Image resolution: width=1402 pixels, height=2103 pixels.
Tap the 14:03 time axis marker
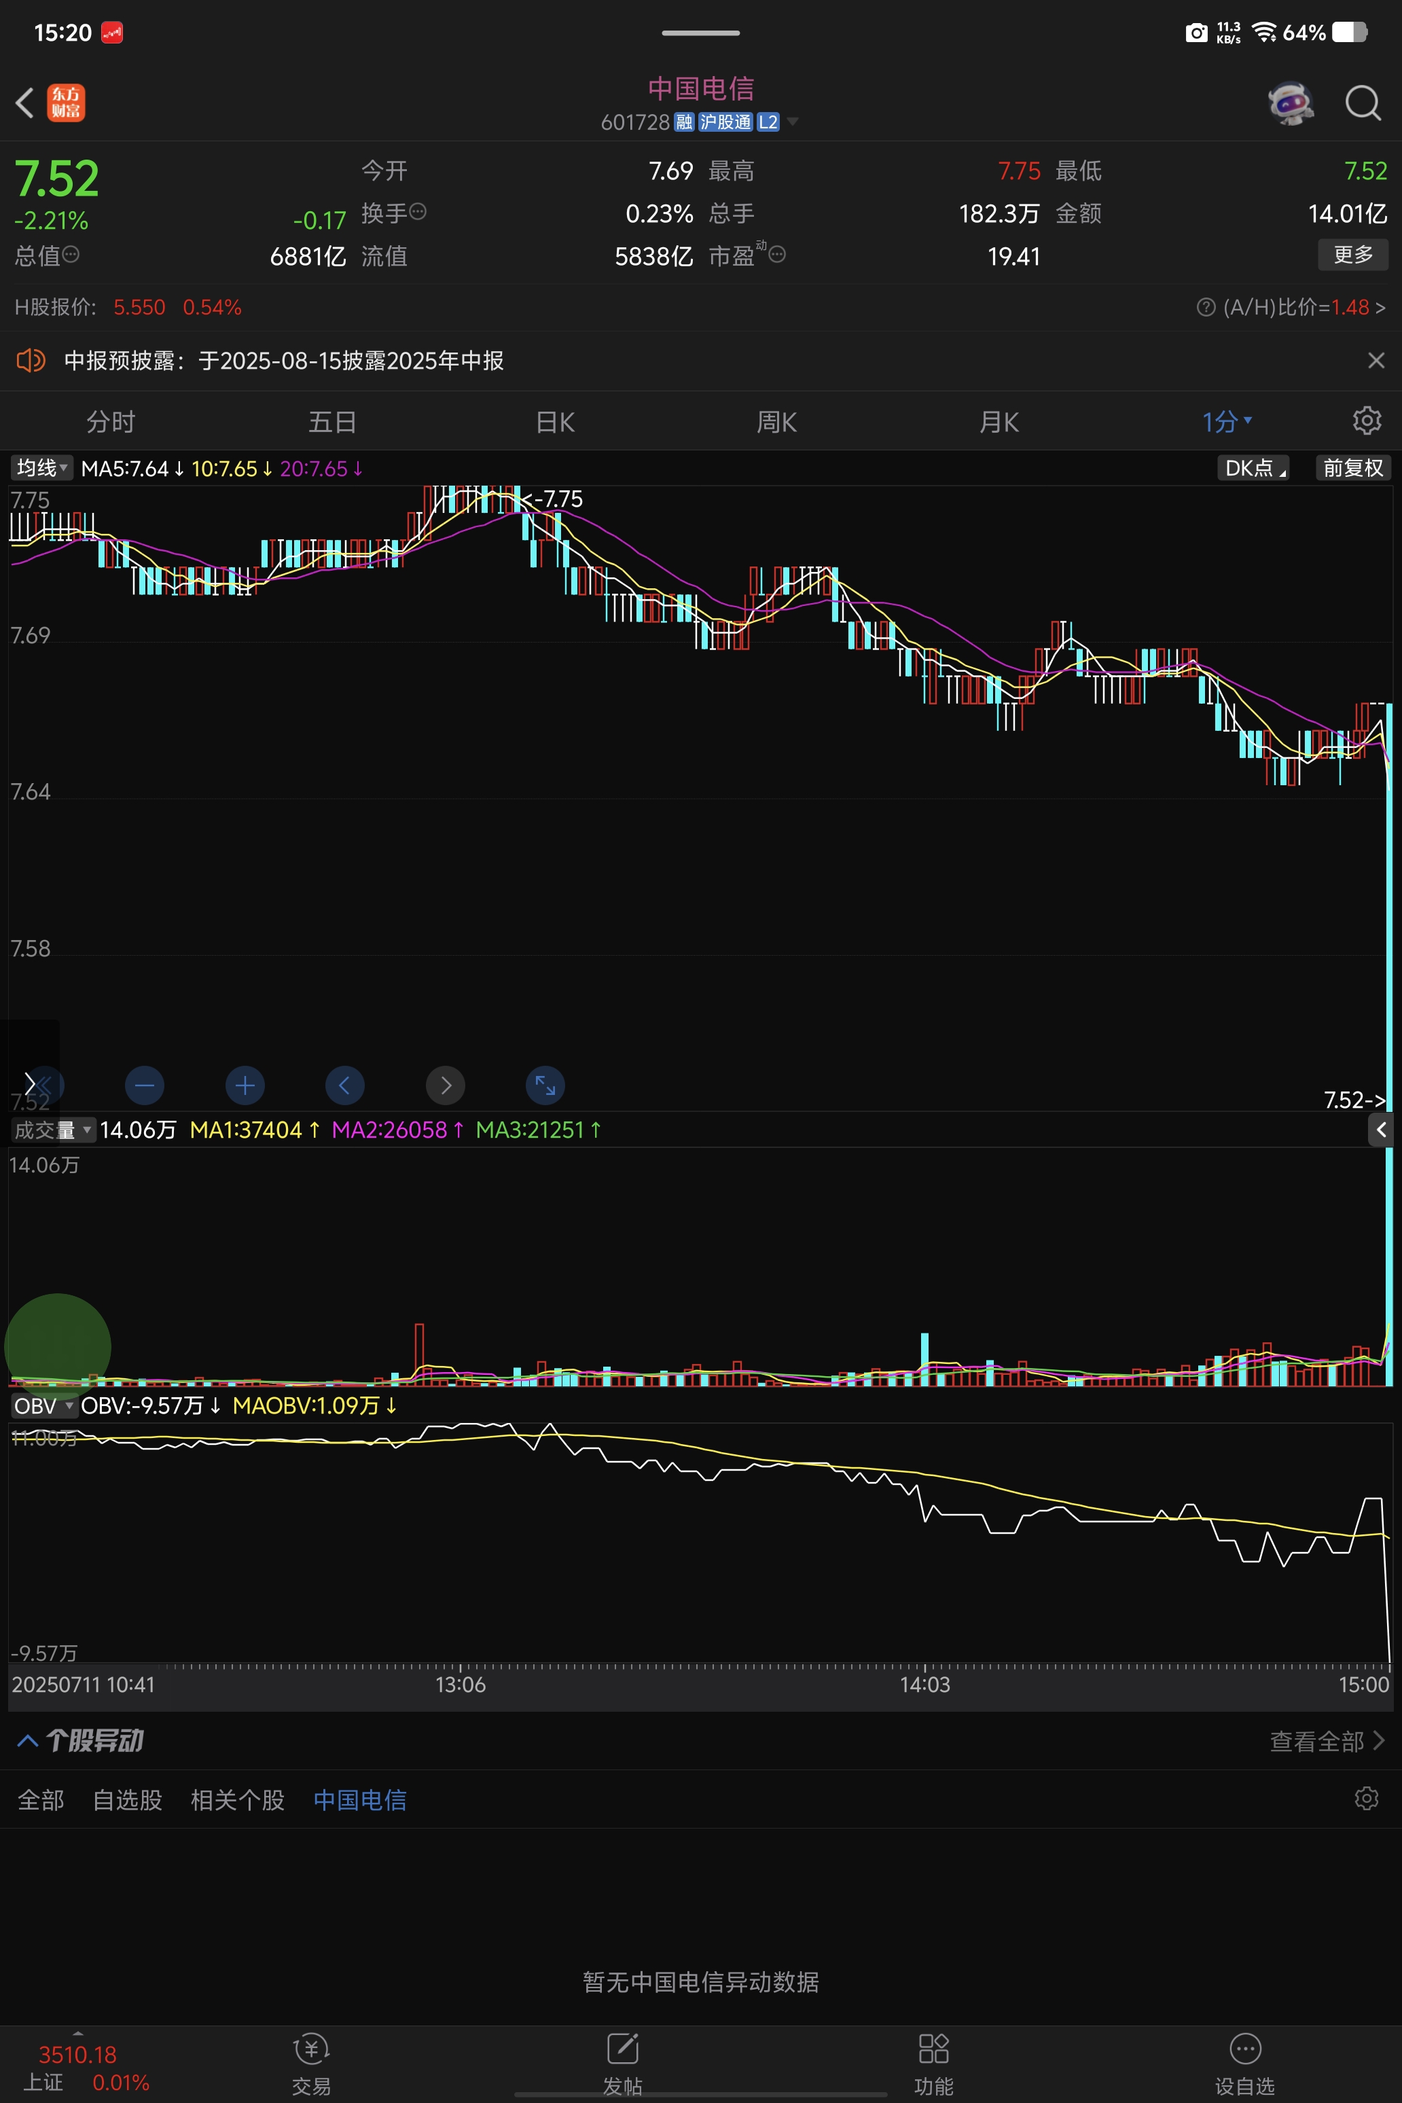click(924, 1685)
